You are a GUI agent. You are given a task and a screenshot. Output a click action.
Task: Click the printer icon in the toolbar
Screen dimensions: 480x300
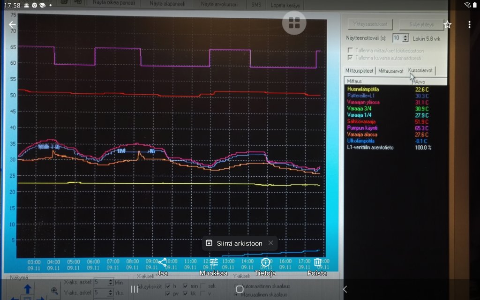(64, 2)
